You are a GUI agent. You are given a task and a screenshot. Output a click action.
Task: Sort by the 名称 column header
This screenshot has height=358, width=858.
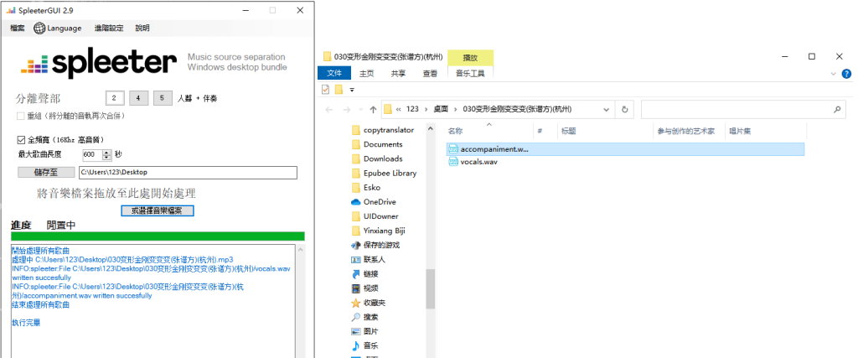point(455,132)
